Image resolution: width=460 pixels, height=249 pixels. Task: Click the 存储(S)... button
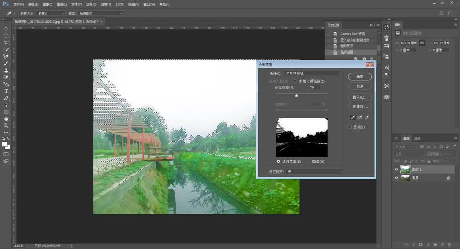(360, 106)
